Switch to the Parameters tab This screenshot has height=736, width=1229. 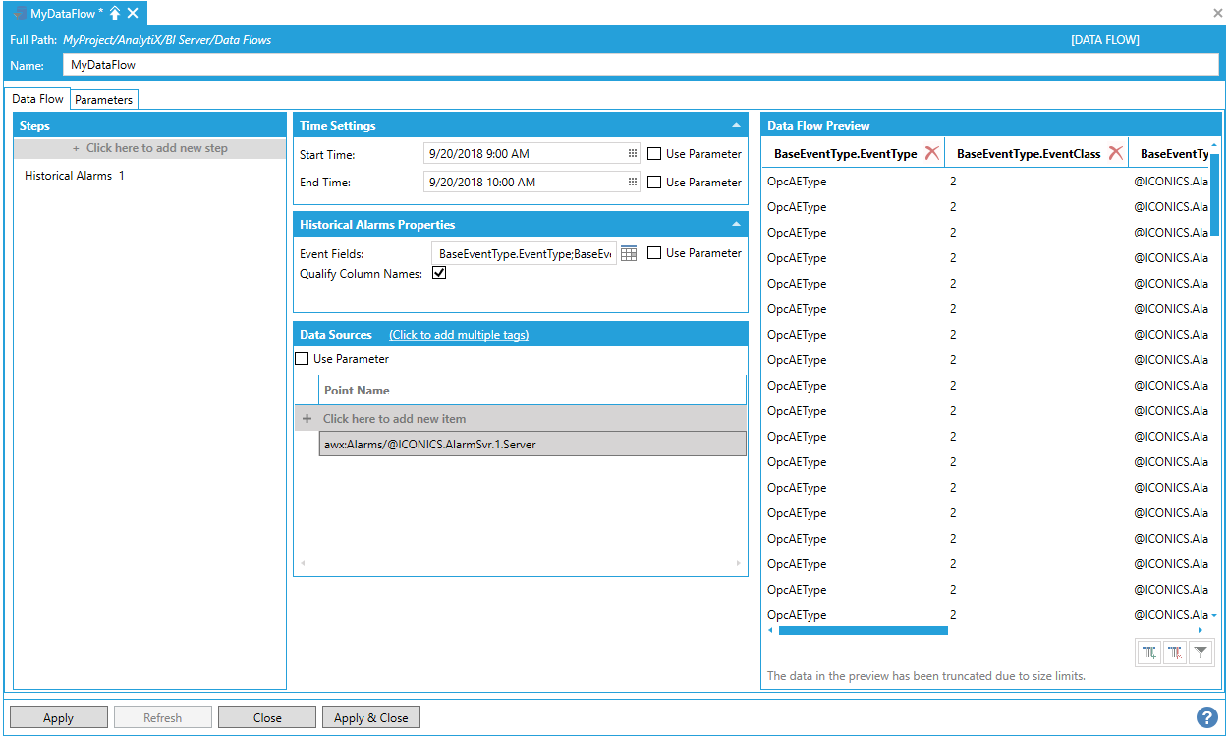click(x=103, y=100)
